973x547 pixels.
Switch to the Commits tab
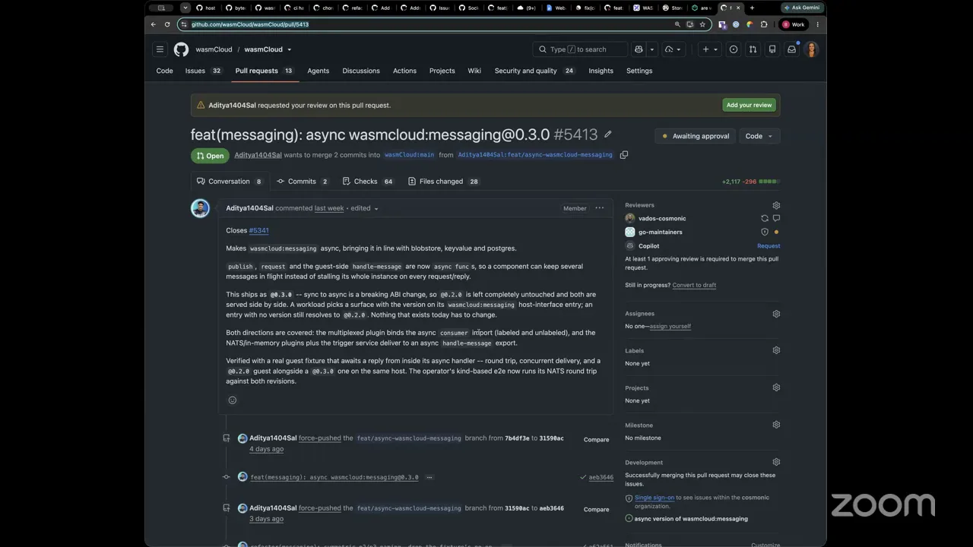coord(303,182)
